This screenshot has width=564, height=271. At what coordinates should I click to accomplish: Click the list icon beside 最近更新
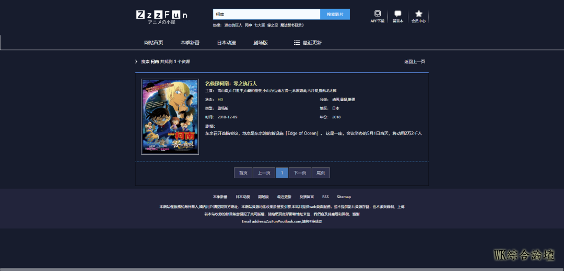297,43
